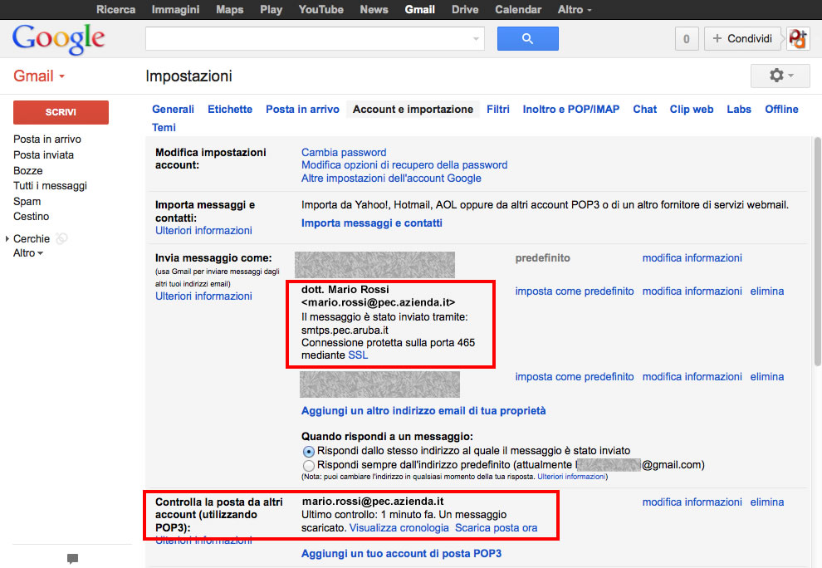Switch to the Filtri tab
This screenshot has width=822, height=568.
click(x=498, y=110)
